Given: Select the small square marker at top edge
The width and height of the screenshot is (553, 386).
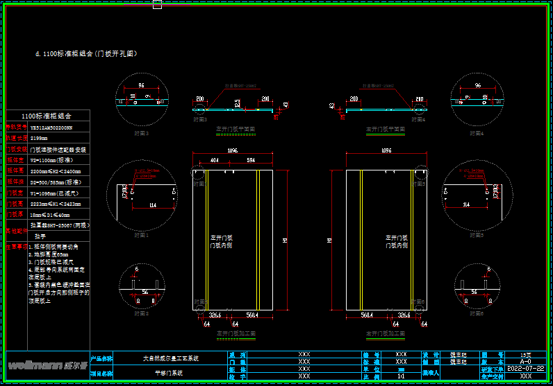Looking at the screenshot, I should (157, 5).
